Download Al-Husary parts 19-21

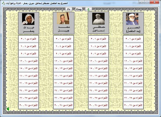(x=133, y=83)
